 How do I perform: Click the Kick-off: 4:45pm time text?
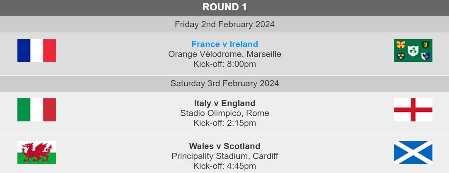[x=224, y=166]
